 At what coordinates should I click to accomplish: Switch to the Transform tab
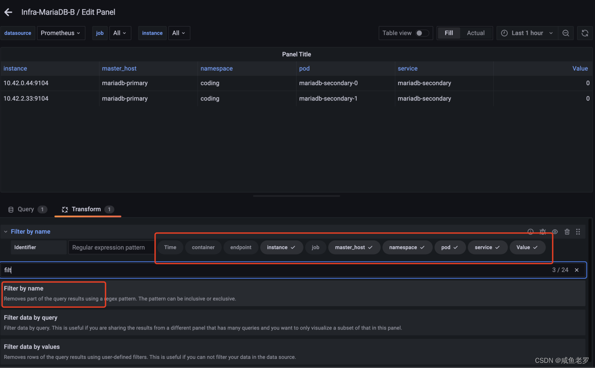point(88,209)
